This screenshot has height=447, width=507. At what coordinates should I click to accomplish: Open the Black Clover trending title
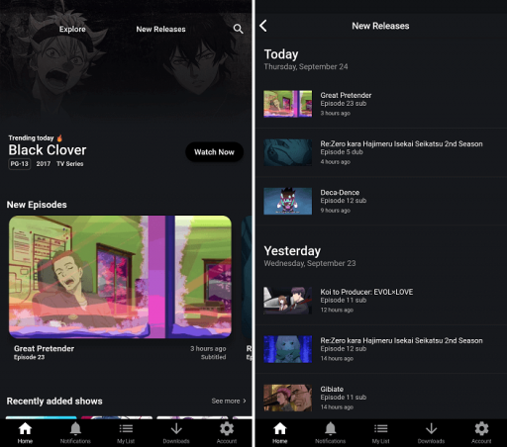point(48,150)
